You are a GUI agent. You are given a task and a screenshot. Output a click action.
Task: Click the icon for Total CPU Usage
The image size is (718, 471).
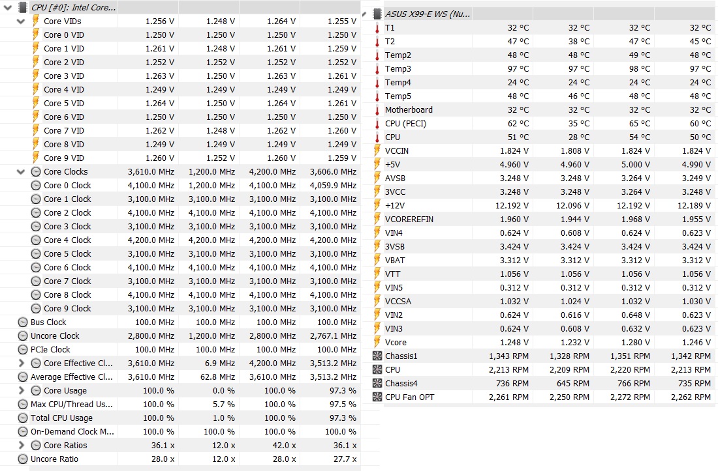(x=22, y=418)
